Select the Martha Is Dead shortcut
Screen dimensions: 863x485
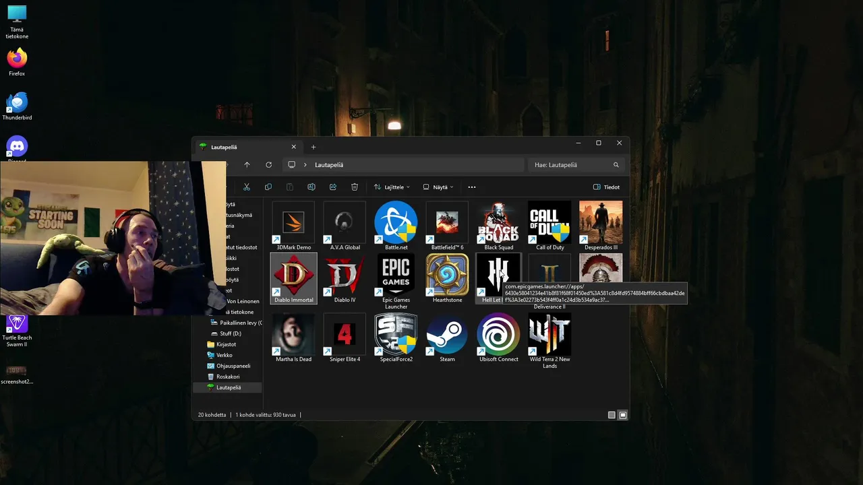[293, 337]
